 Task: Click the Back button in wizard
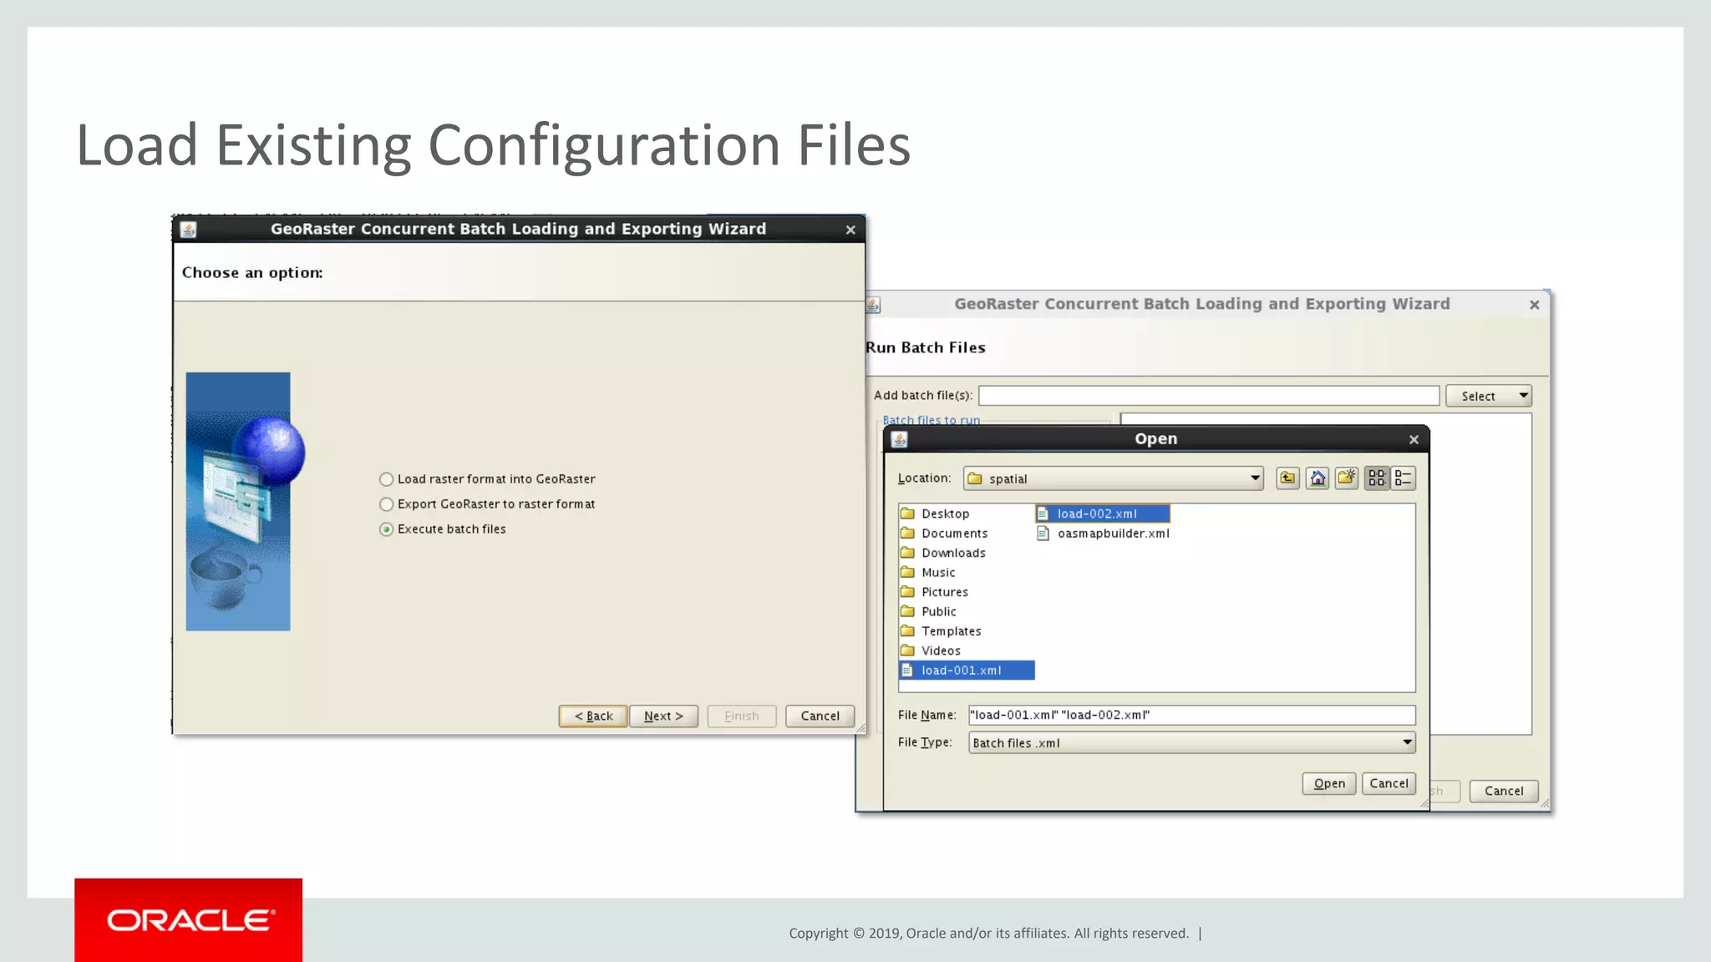(593, 716)
